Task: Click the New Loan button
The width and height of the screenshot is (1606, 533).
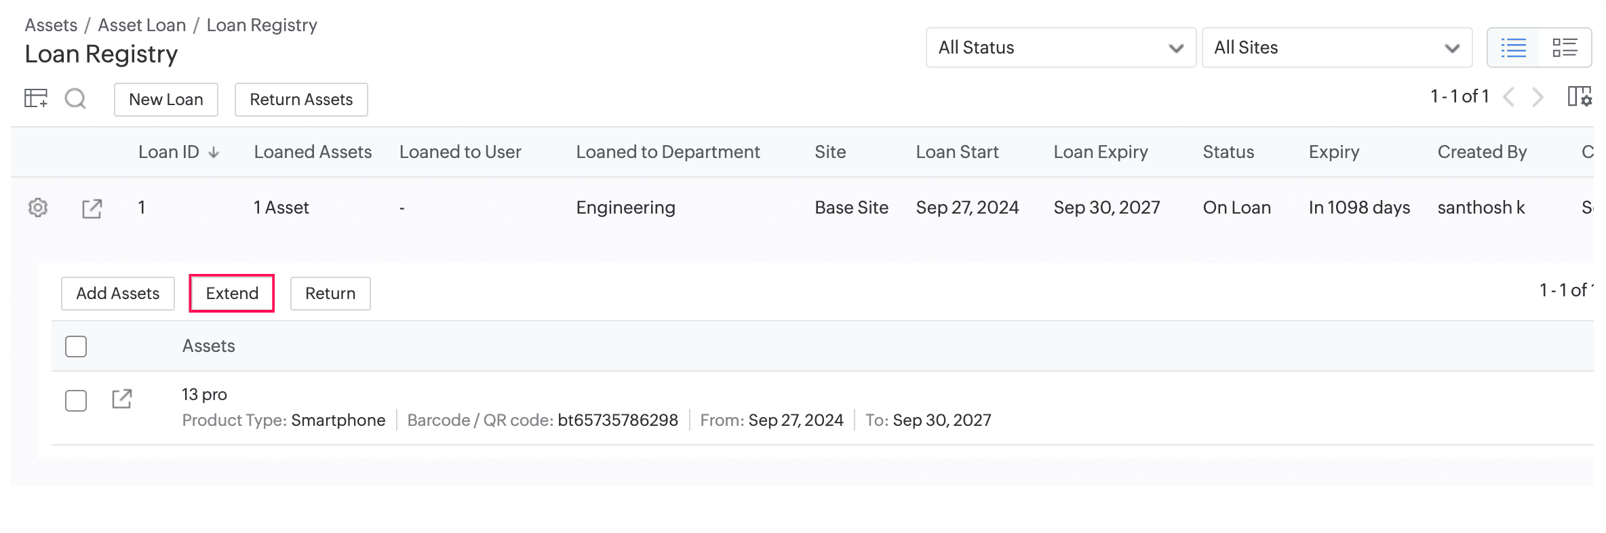Action: (x=166, y=100)
